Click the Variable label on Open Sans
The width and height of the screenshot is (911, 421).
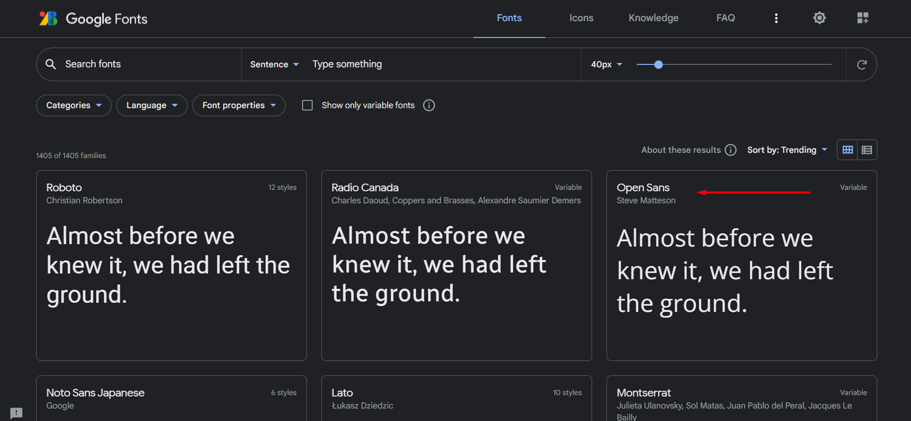click(853, 187)
